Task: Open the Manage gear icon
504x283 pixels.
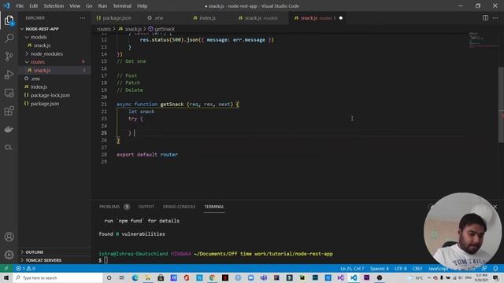Action: pyautogui.click(x=9, y=255)
